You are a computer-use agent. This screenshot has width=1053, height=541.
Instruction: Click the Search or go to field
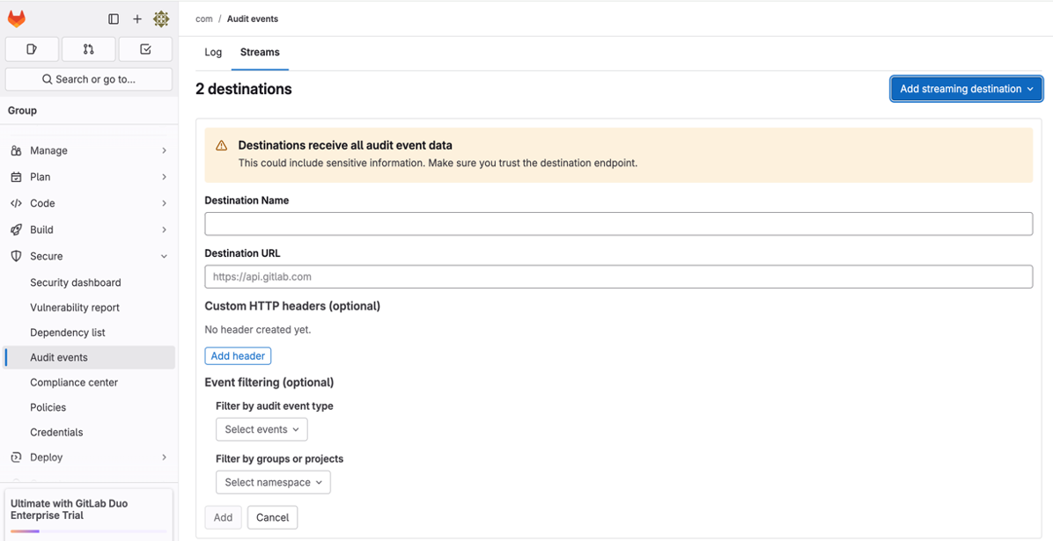pos(89,79)
